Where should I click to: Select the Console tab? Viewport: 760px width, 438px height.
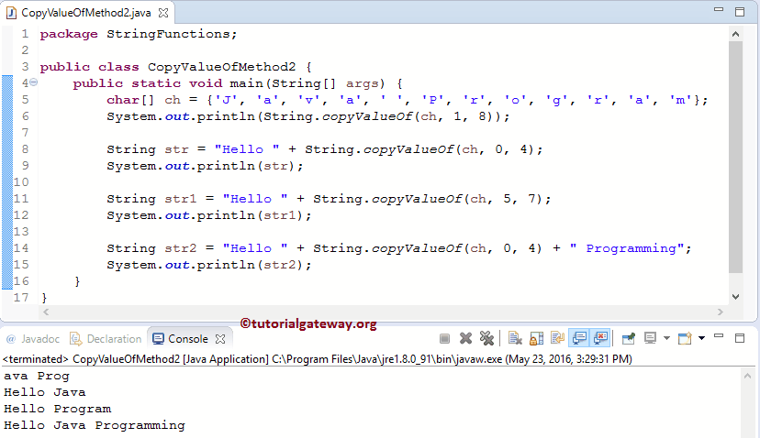[x=188, y=339]
